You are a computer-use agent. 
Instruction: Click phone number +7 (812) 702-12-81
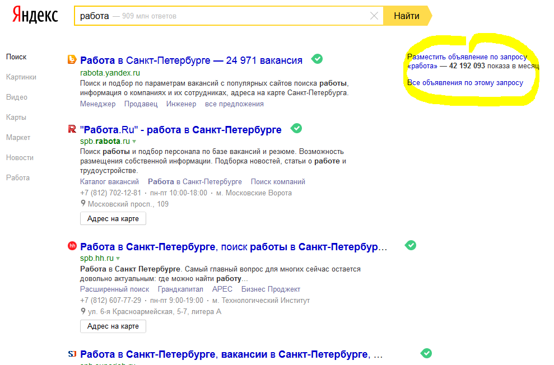(x=110, y=193)
